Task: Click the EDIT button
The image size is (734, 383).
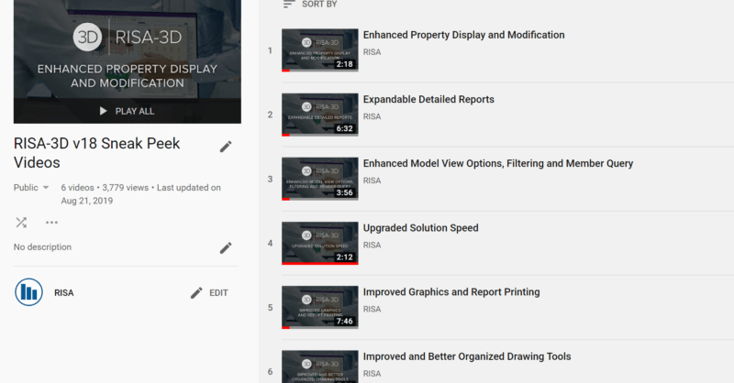Action: point(209,293)
